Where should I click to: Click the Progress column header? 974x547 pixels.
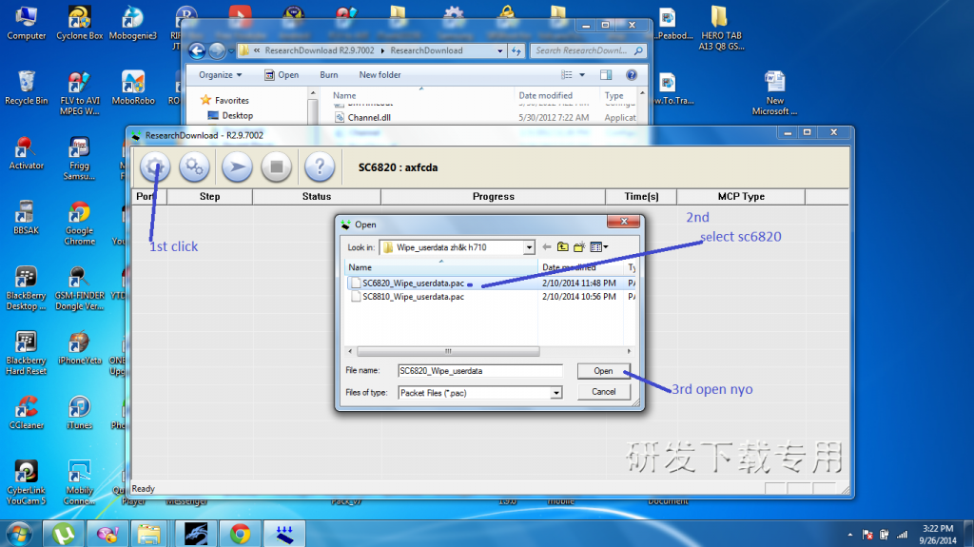point(494,196)
